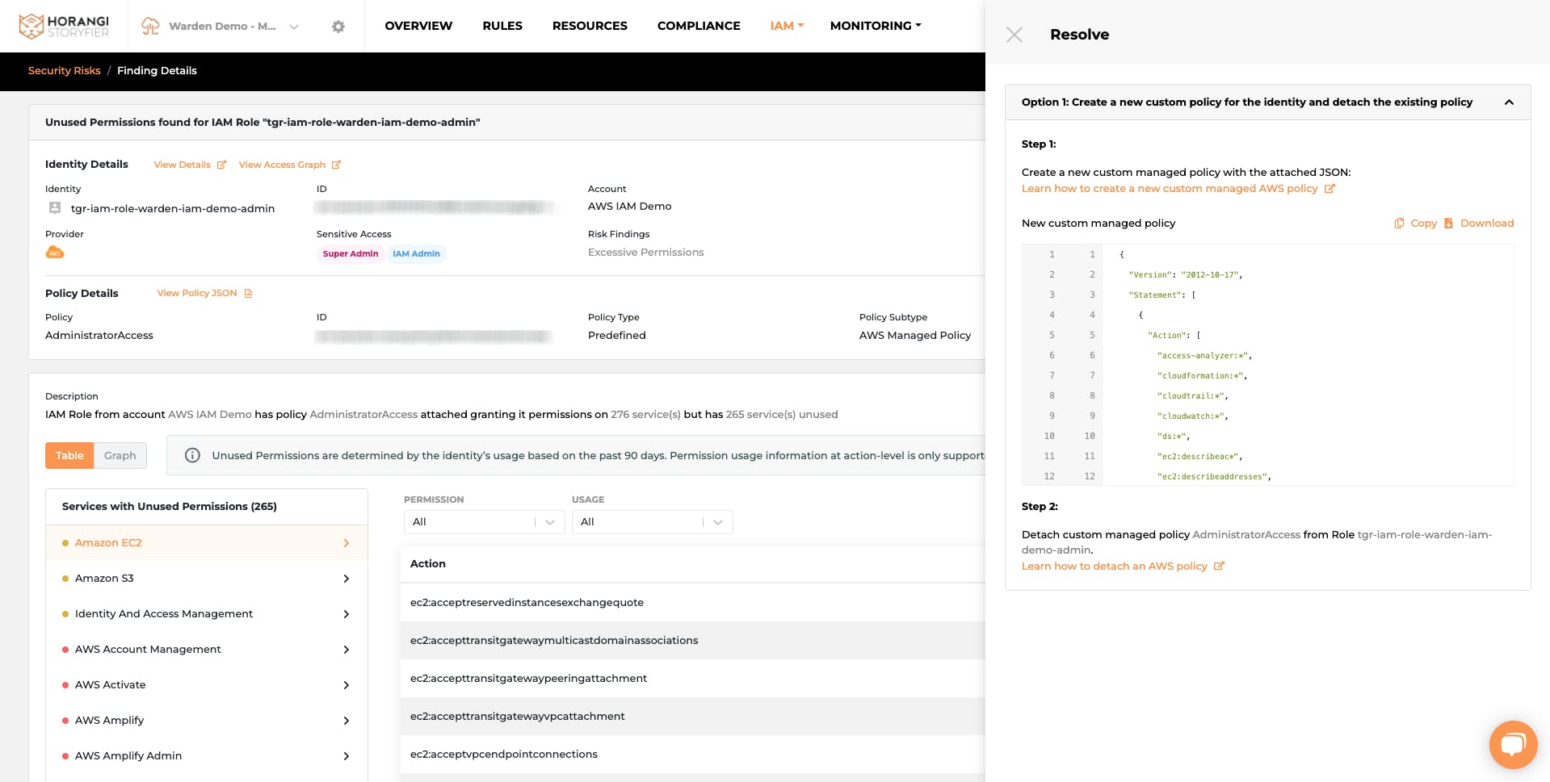Screen dimensions: 1550x782
Task: Open the USAGE filter dropdown
Action: click(x=652, y=522)
